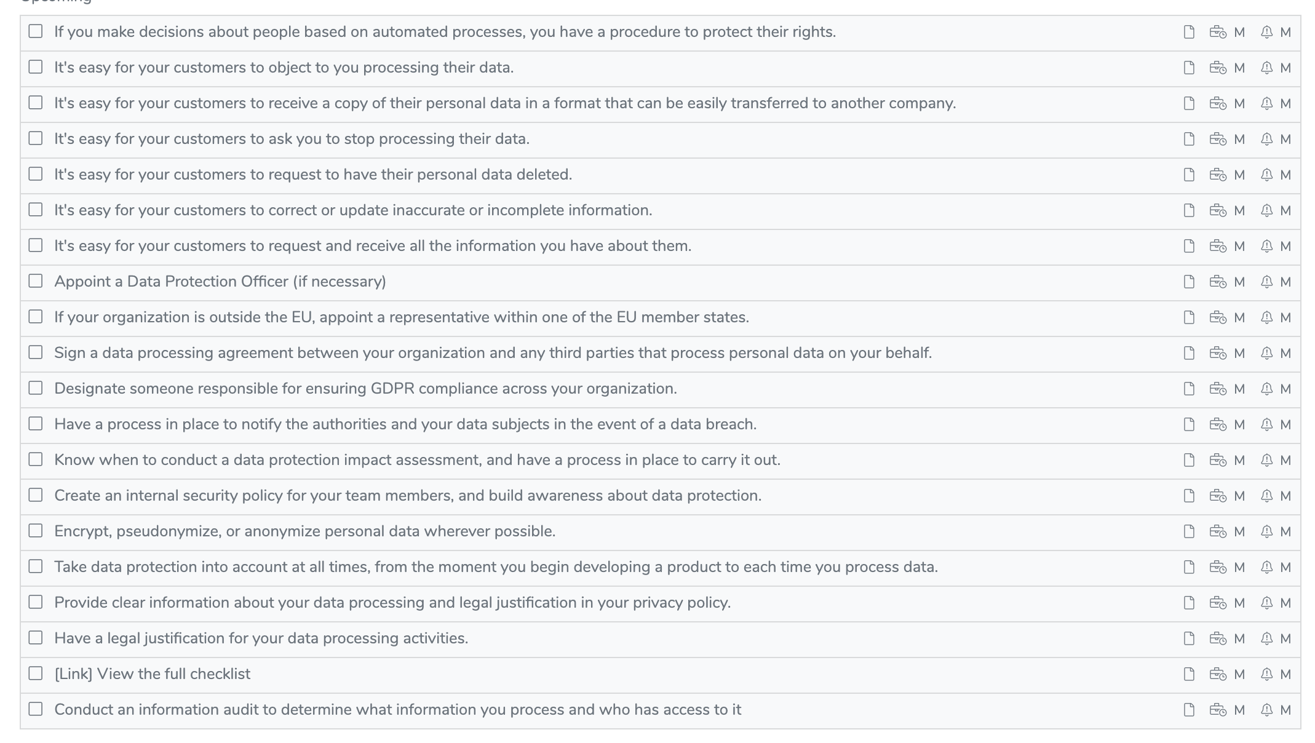Viewport: 1315px width, 743px height.
Task: Open Create an internal security policy task
Action: [407, 496]
